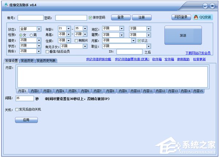Click the QQ交谈 penguin chat button
This screenshot has height=157, width=219.
pyautogui.click(x=202, y=17)
